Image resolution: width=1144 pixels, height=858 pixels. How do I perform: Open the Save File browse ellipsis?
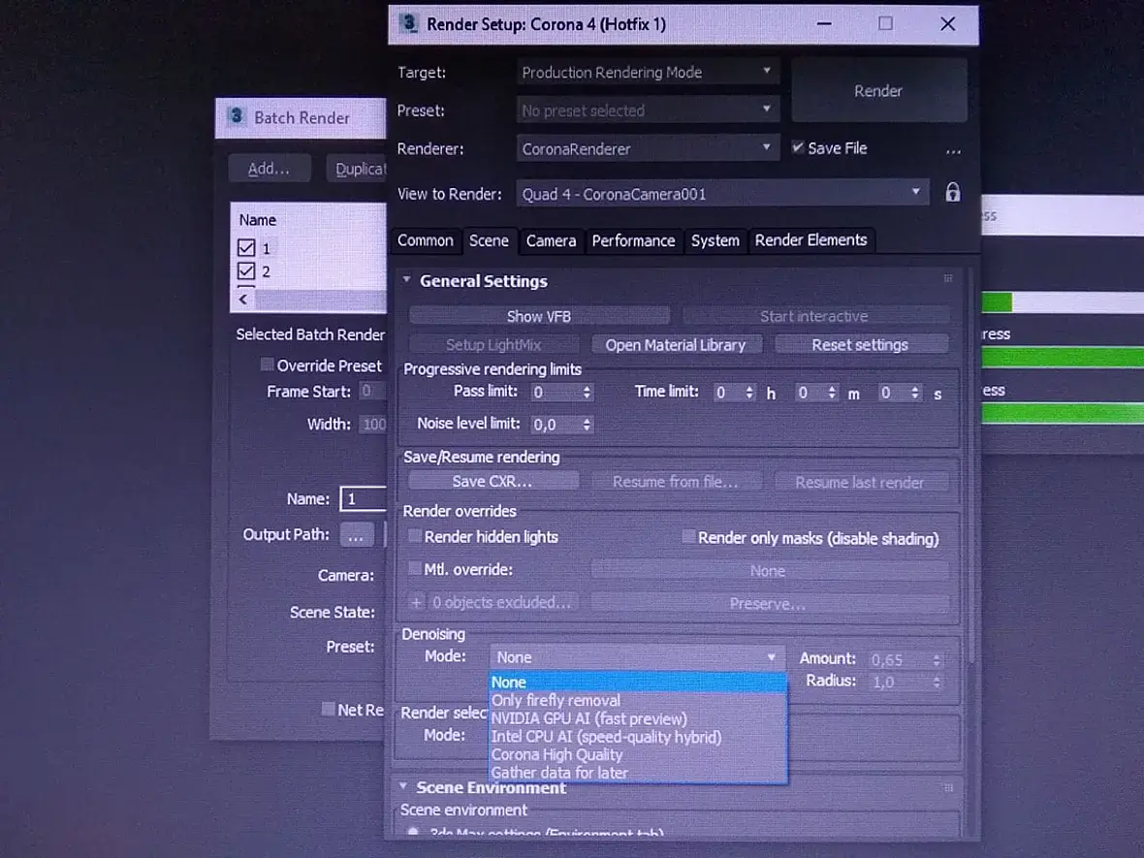click(953, 152)
